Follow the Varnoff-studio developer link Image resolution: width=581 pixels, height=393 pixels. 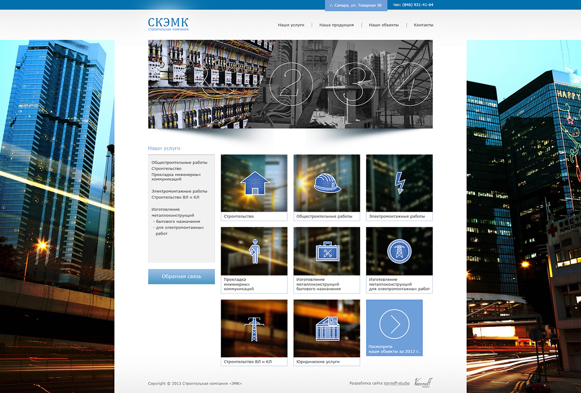(x=397, y=383)
